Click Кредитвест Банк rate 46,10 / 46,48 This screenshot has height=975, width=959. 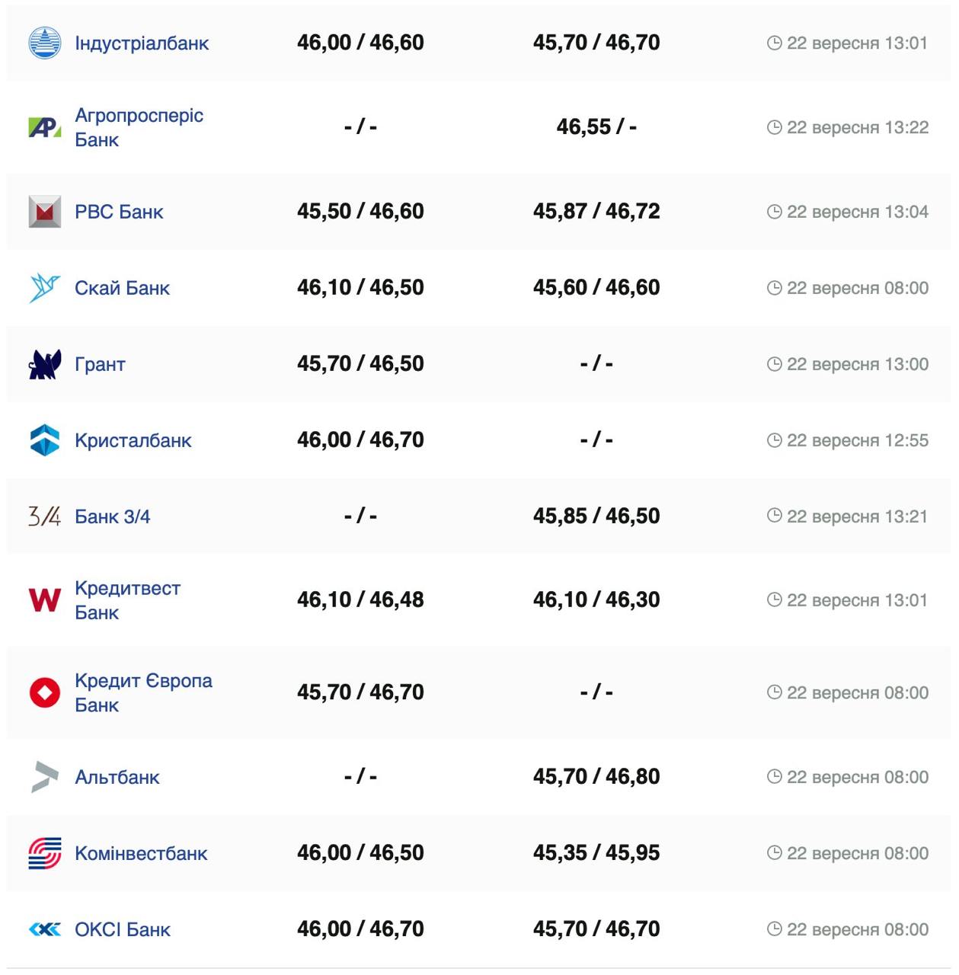click(x=360, y=600)
